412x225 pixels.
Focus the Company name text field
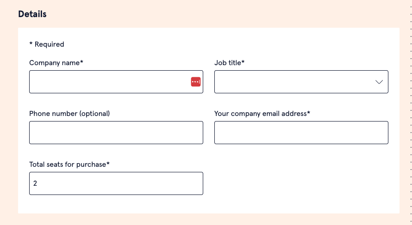coord(109,82)
